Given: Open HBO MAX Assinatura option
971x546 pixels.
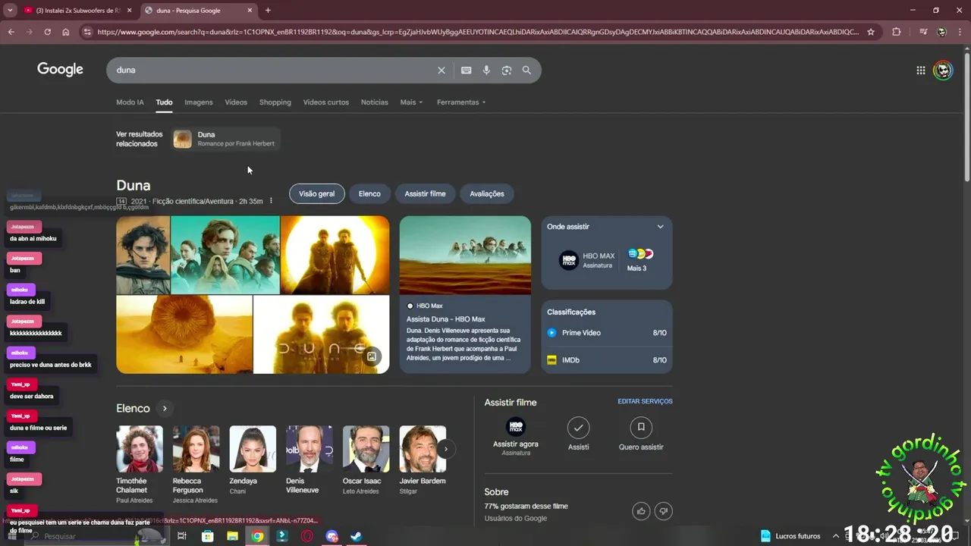Looking at the screenshot, I should (x=587, y=261).
